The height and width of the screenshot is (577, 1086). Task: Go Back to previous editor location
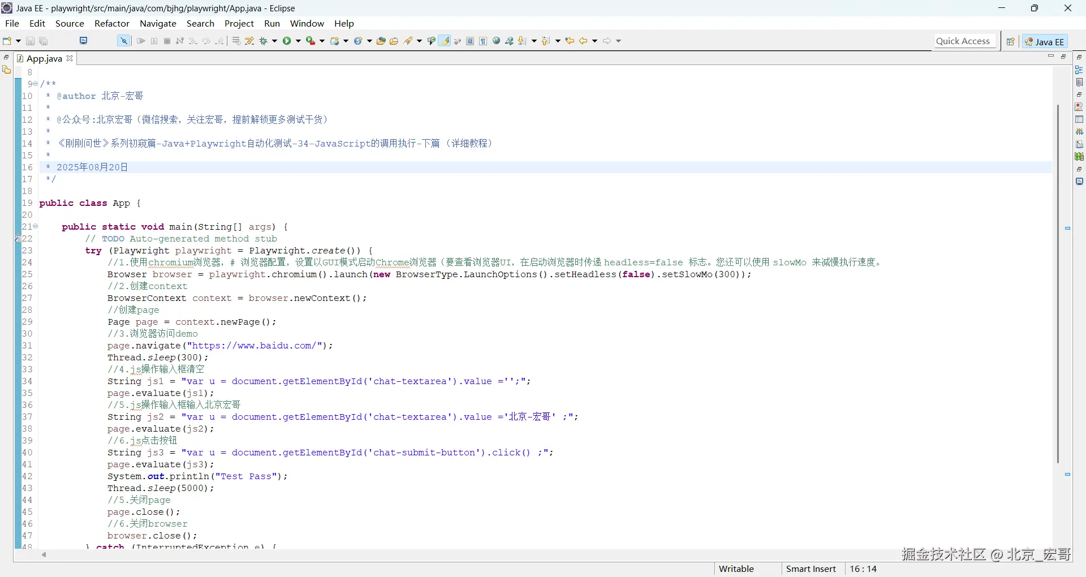pyautogui.click(x=583, y=41)
